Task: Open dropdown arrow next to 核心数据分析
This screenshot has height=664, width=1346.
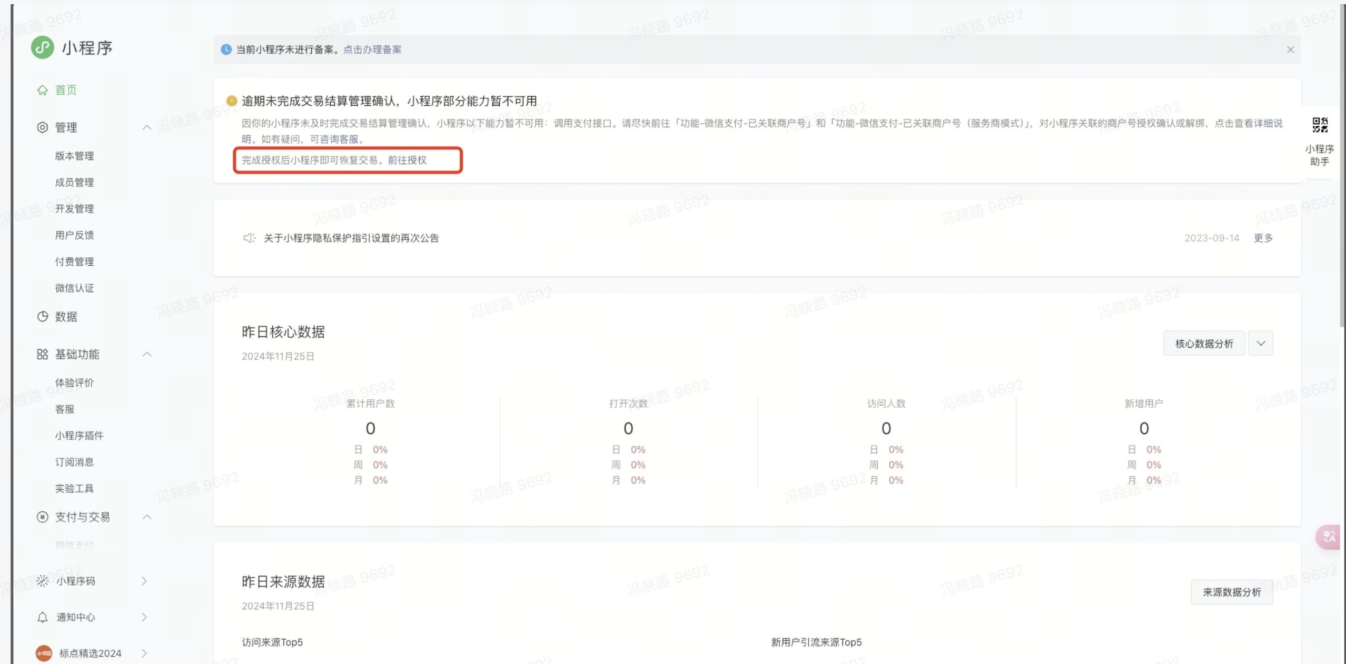Action: [1261, 344]
